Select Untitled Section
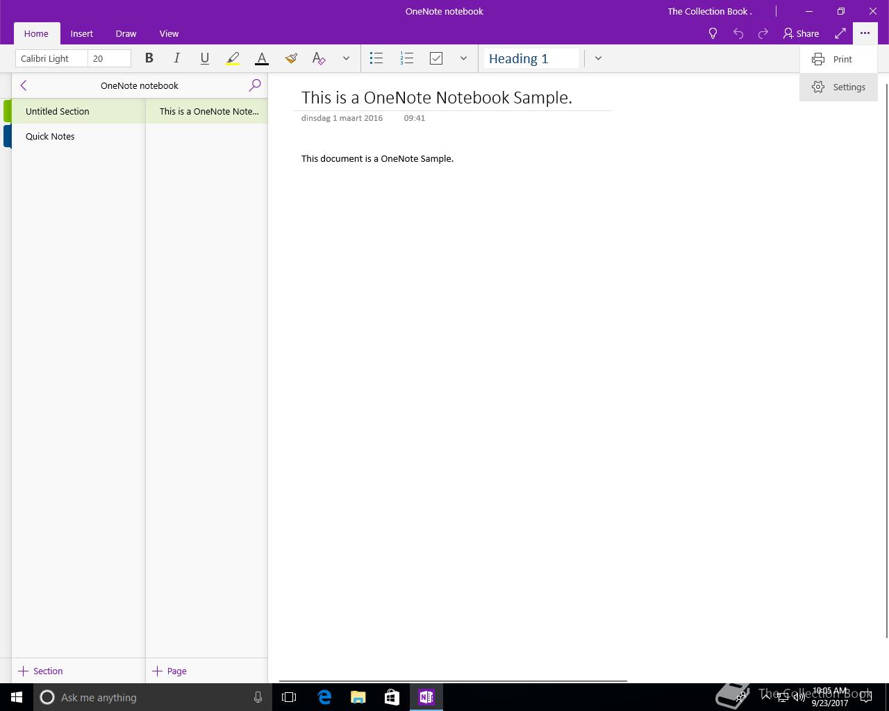This screenshot has width=889, height=711. [x=78, y=111]
